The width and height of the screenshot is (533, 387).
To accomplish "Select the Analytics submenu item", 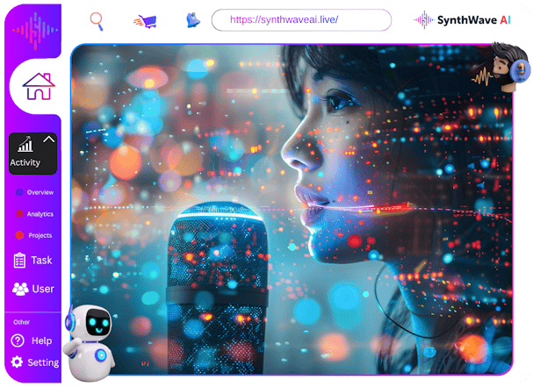I will [40, 213].
